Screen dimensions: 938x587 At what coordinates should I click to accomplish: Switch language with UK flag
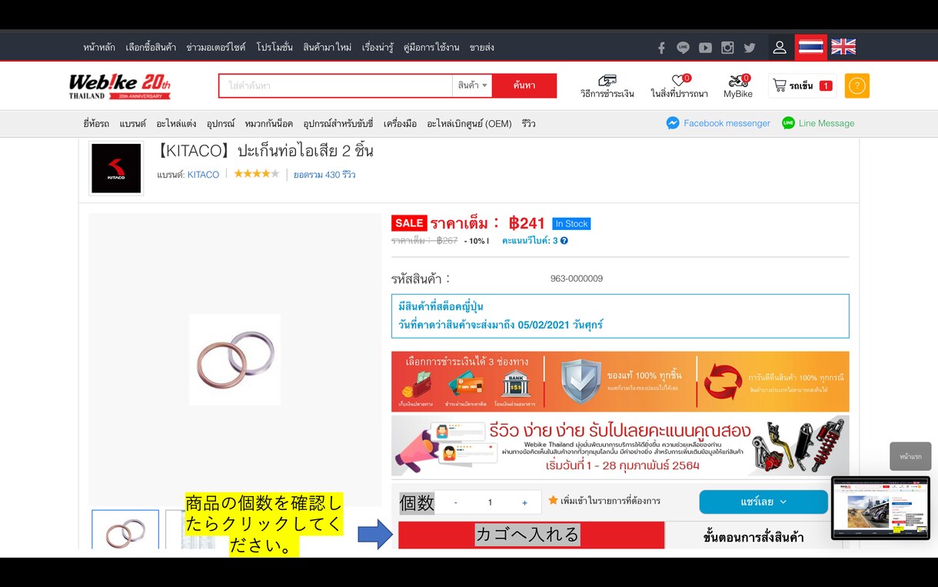point(843,47)
